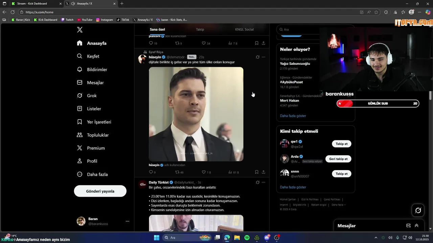Switch to KNGL Social tab
This screenshot has width=433, height=243.
click(x=244, y=29)
